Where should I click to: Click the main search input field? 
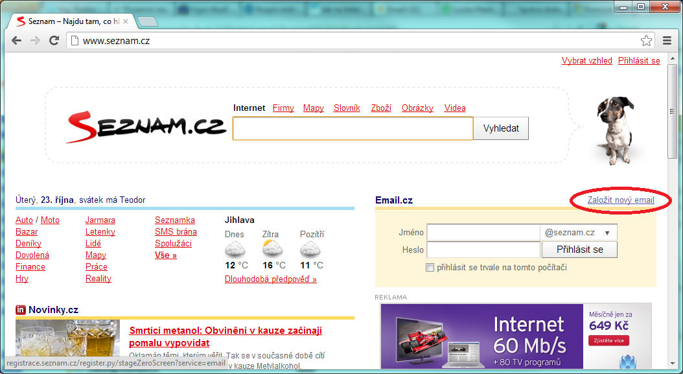(x=353, y=128)
